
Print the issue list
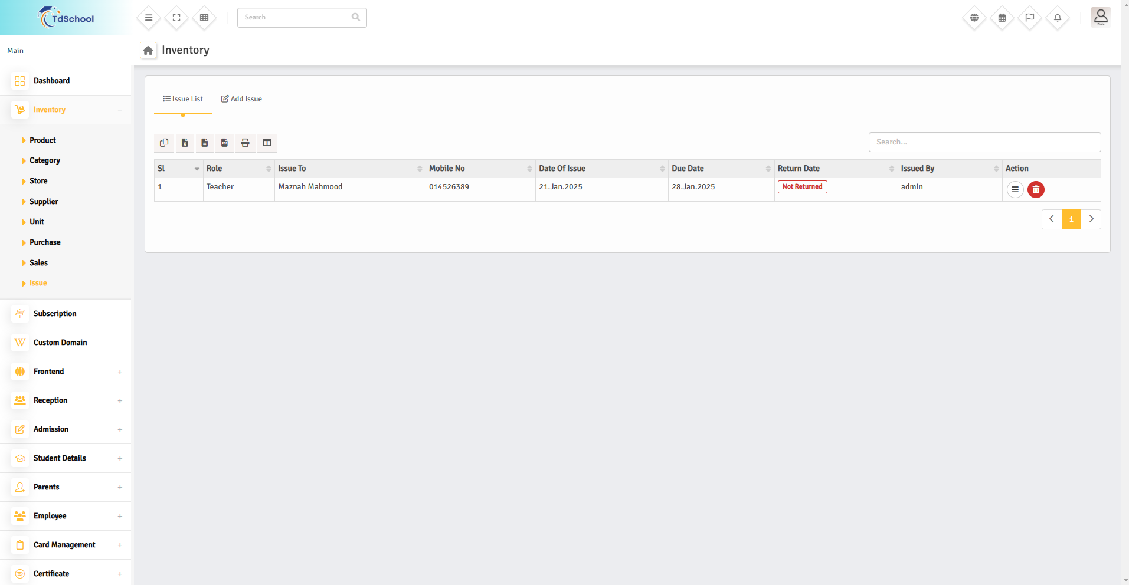[x=246, y=143]
